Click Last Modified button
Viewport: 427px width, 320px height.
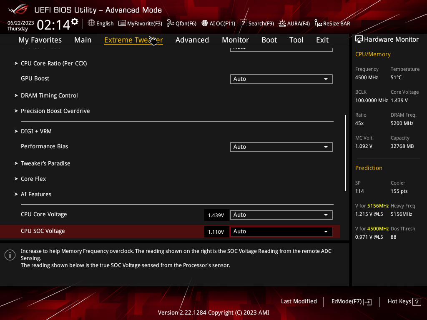pos(299,302)
